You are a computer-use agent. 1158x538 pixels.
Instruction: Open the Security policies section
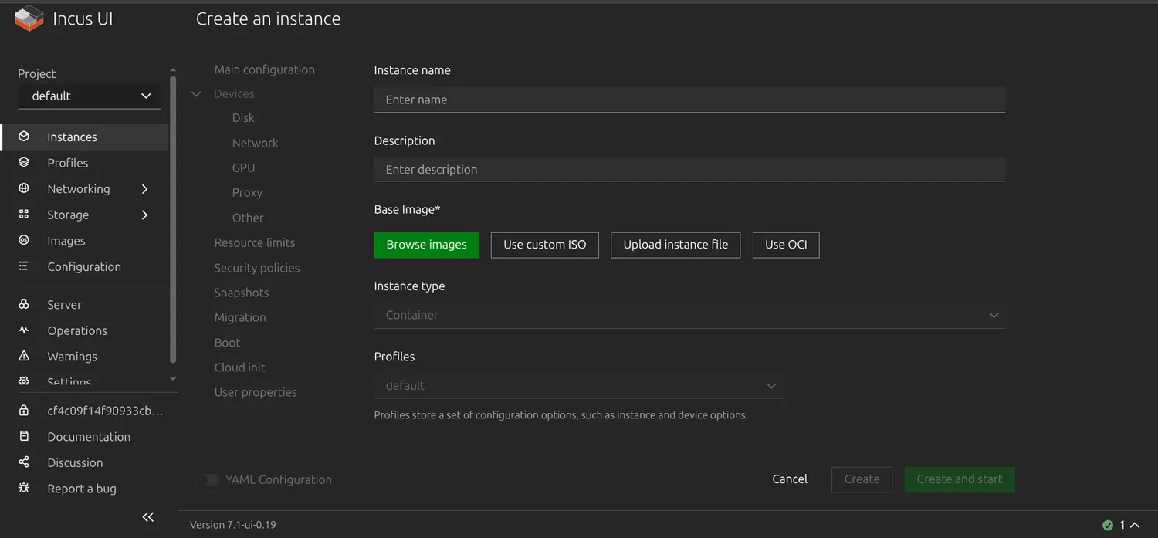click(257, 268)
